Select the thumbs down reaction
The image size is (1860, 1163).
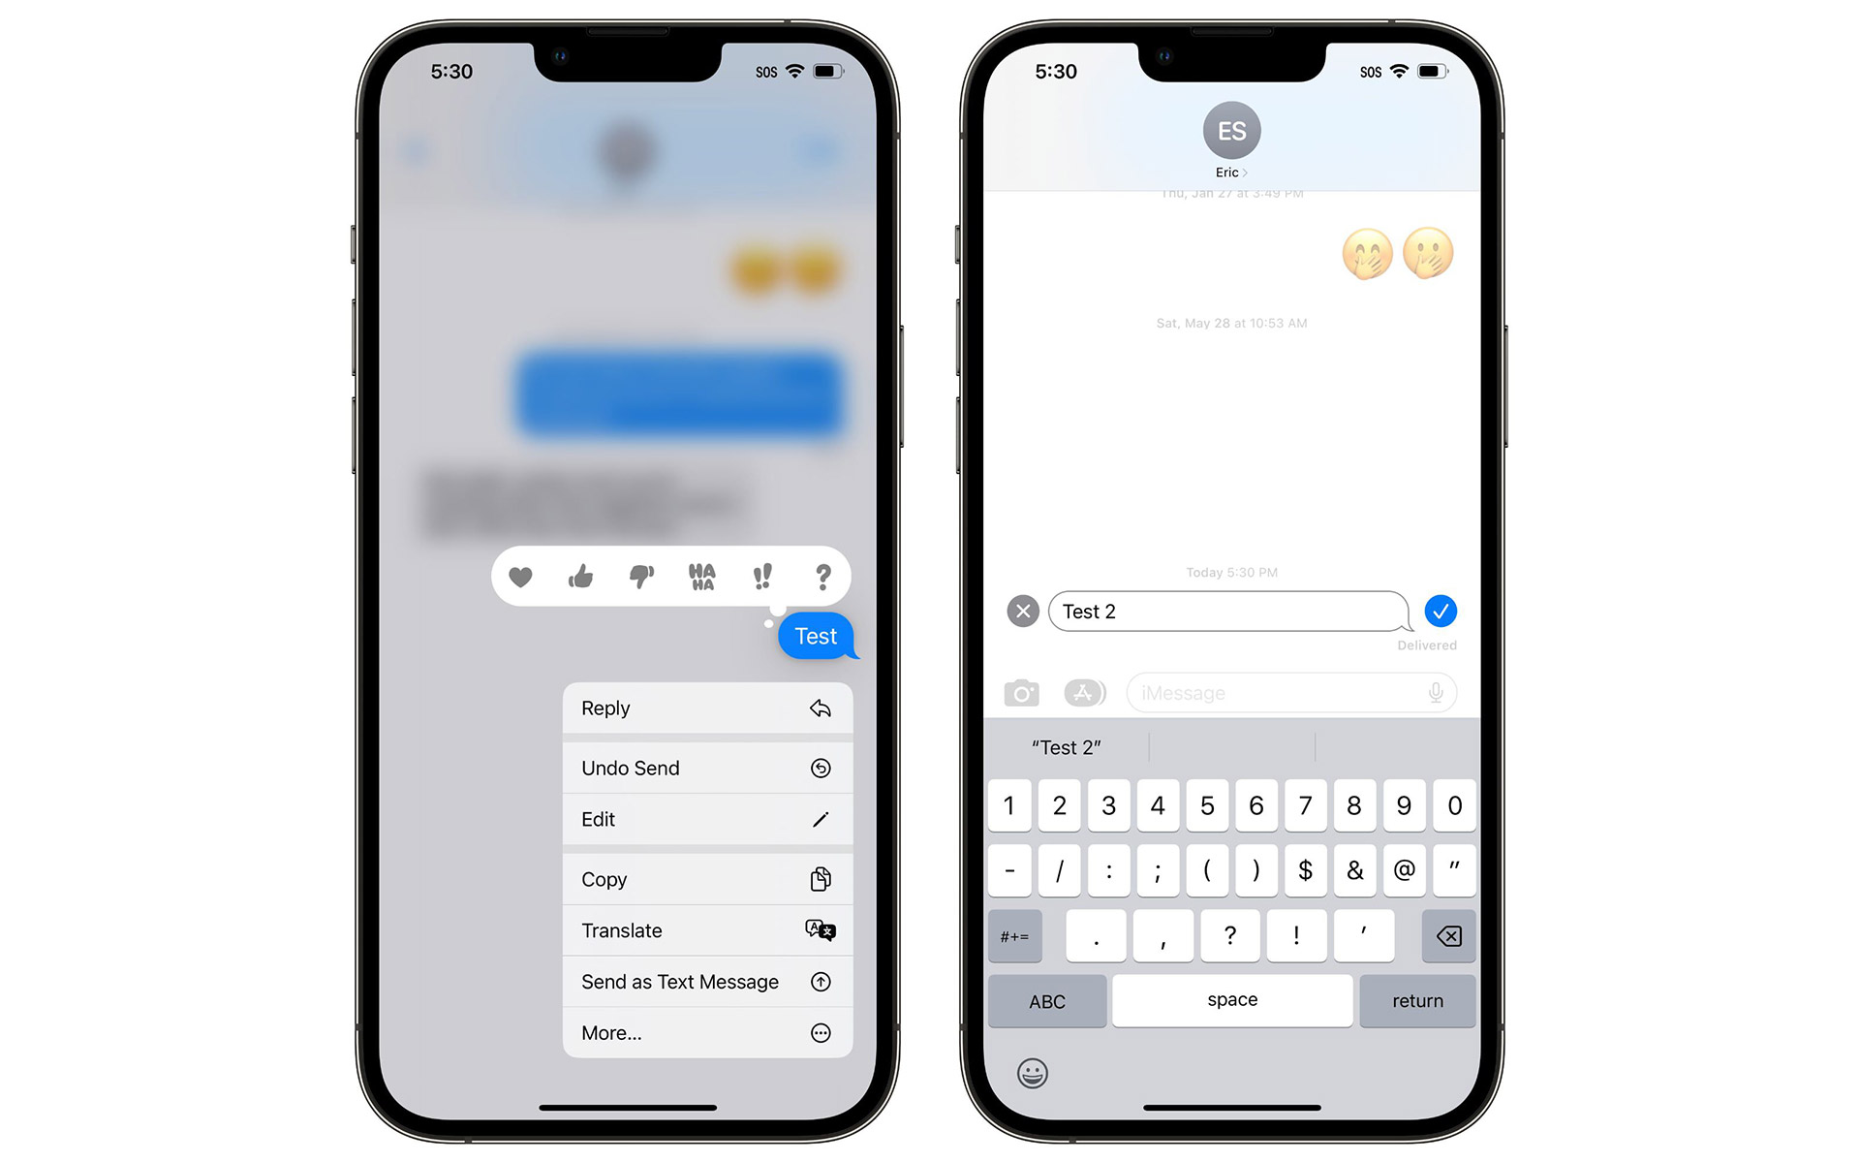pos(641,579)
